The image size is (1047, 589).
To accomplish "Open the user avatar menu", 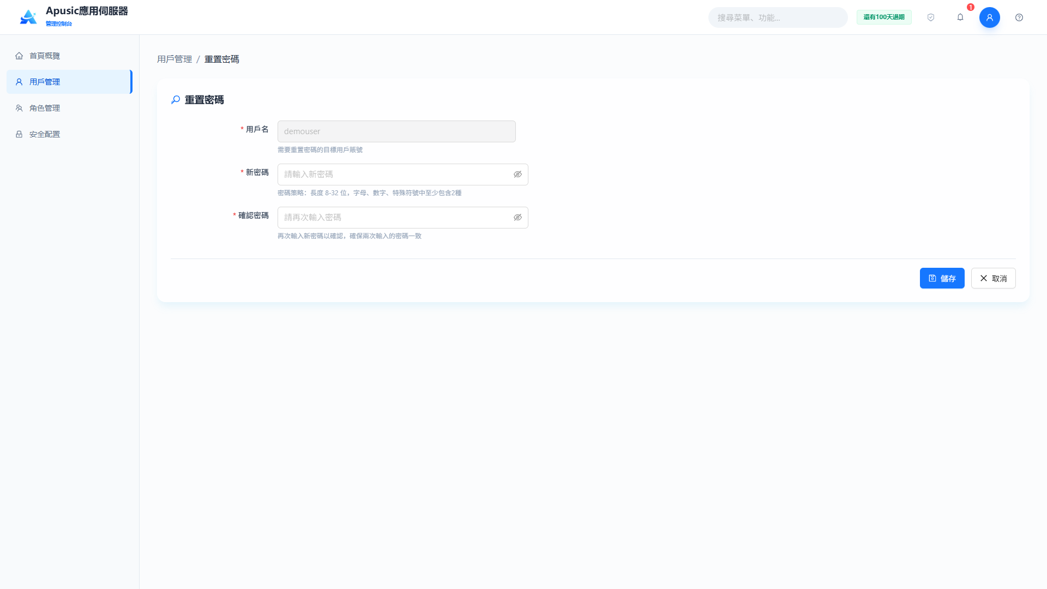I will [990, 17].
